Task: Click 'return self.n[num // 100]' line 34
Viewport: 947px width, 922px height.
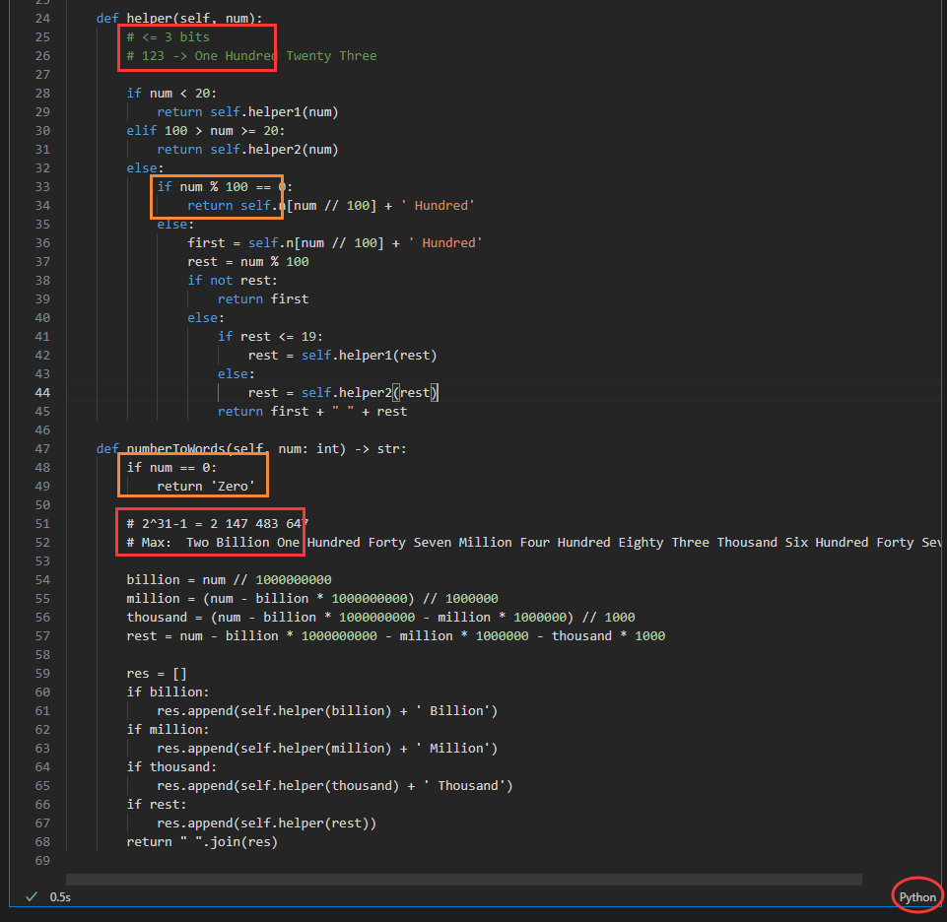Action: click(331, 205)
